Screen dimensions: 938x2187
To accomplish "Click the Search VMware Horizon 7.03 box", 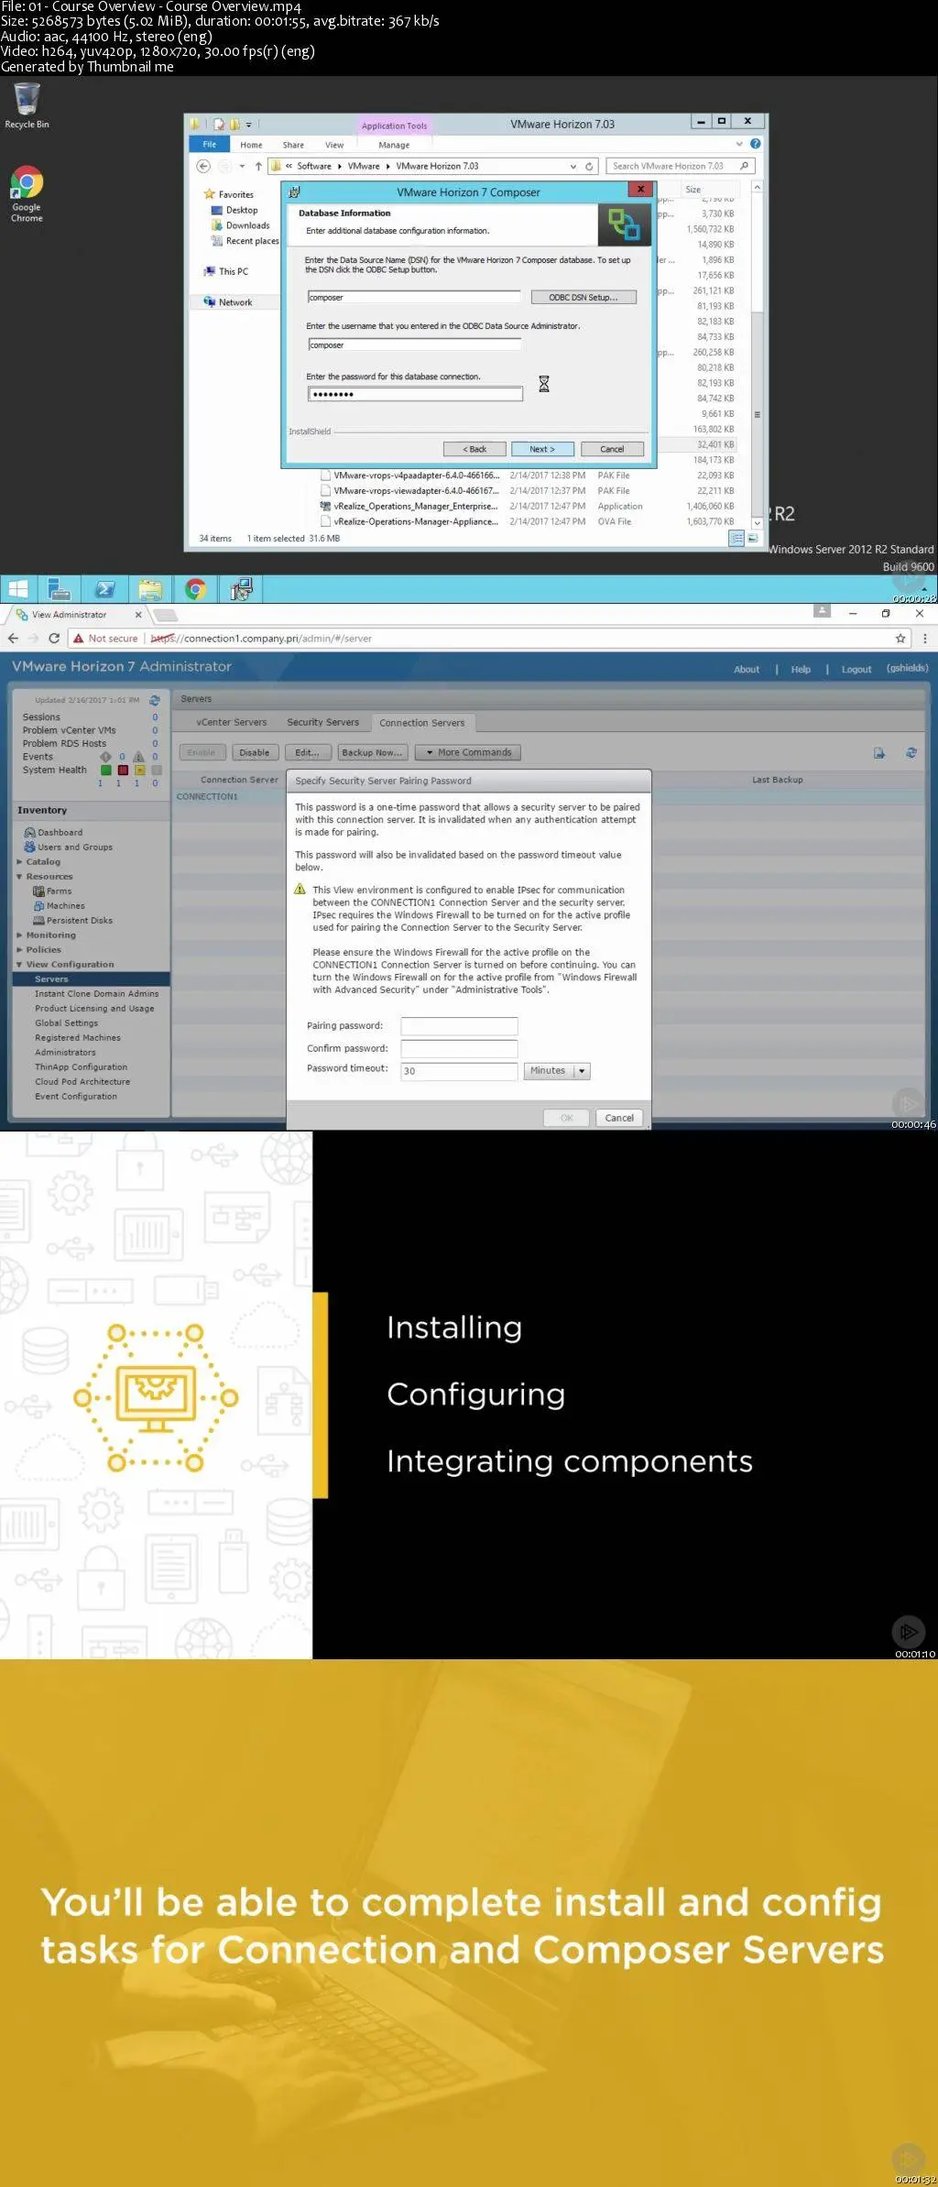I will pos(680,166).
